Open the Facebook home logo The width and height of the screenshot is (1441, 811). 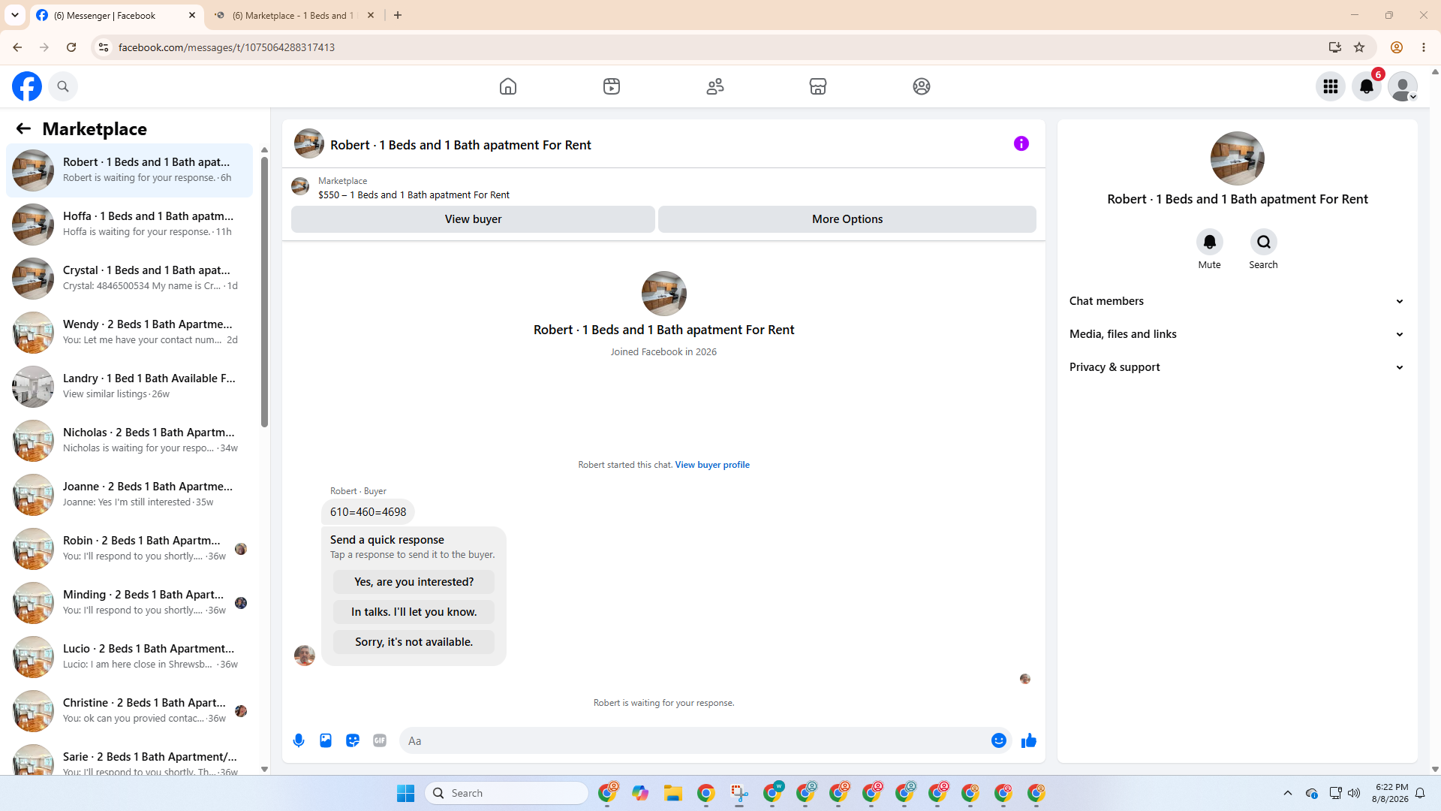click(27, 86)
